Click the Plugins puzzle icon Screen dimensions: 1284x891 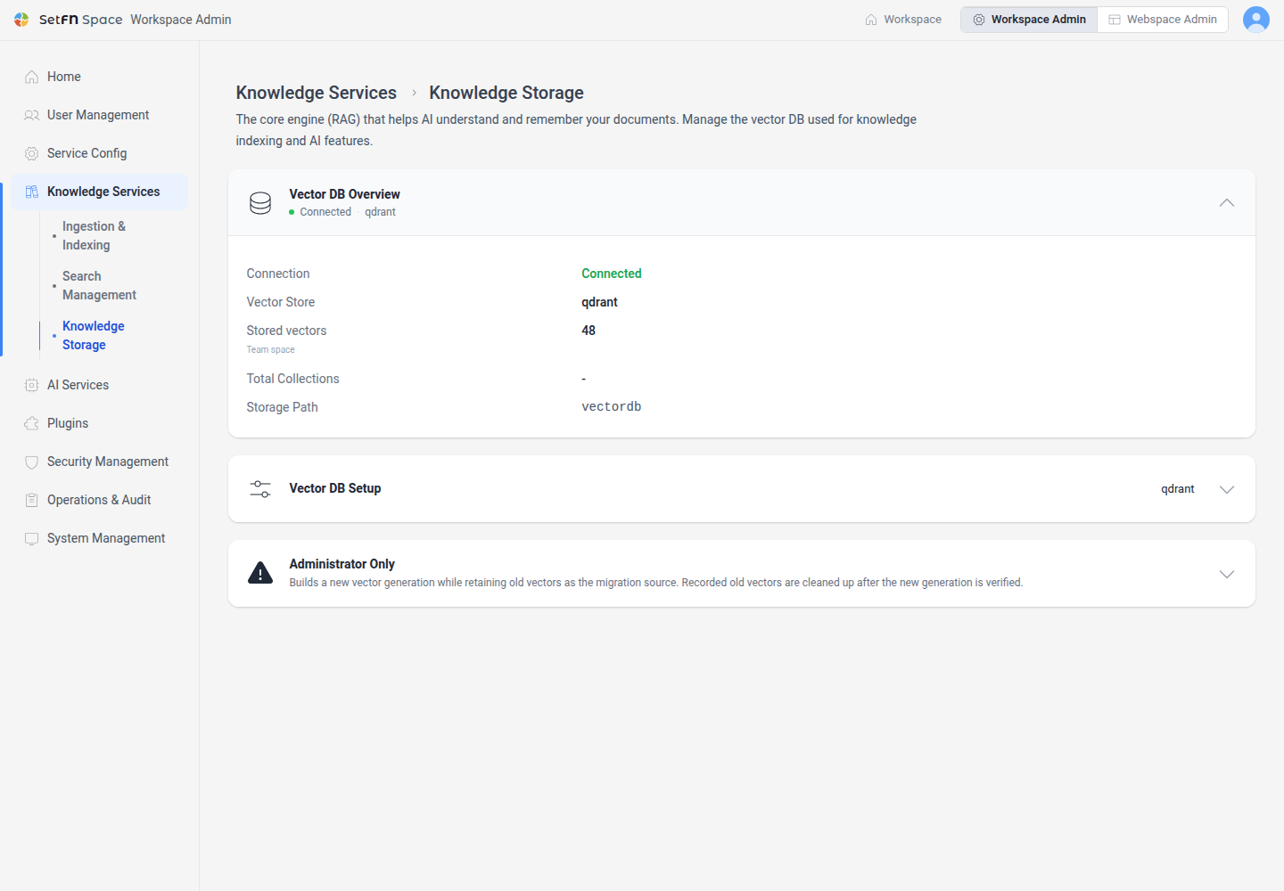(x=31, y=424)
